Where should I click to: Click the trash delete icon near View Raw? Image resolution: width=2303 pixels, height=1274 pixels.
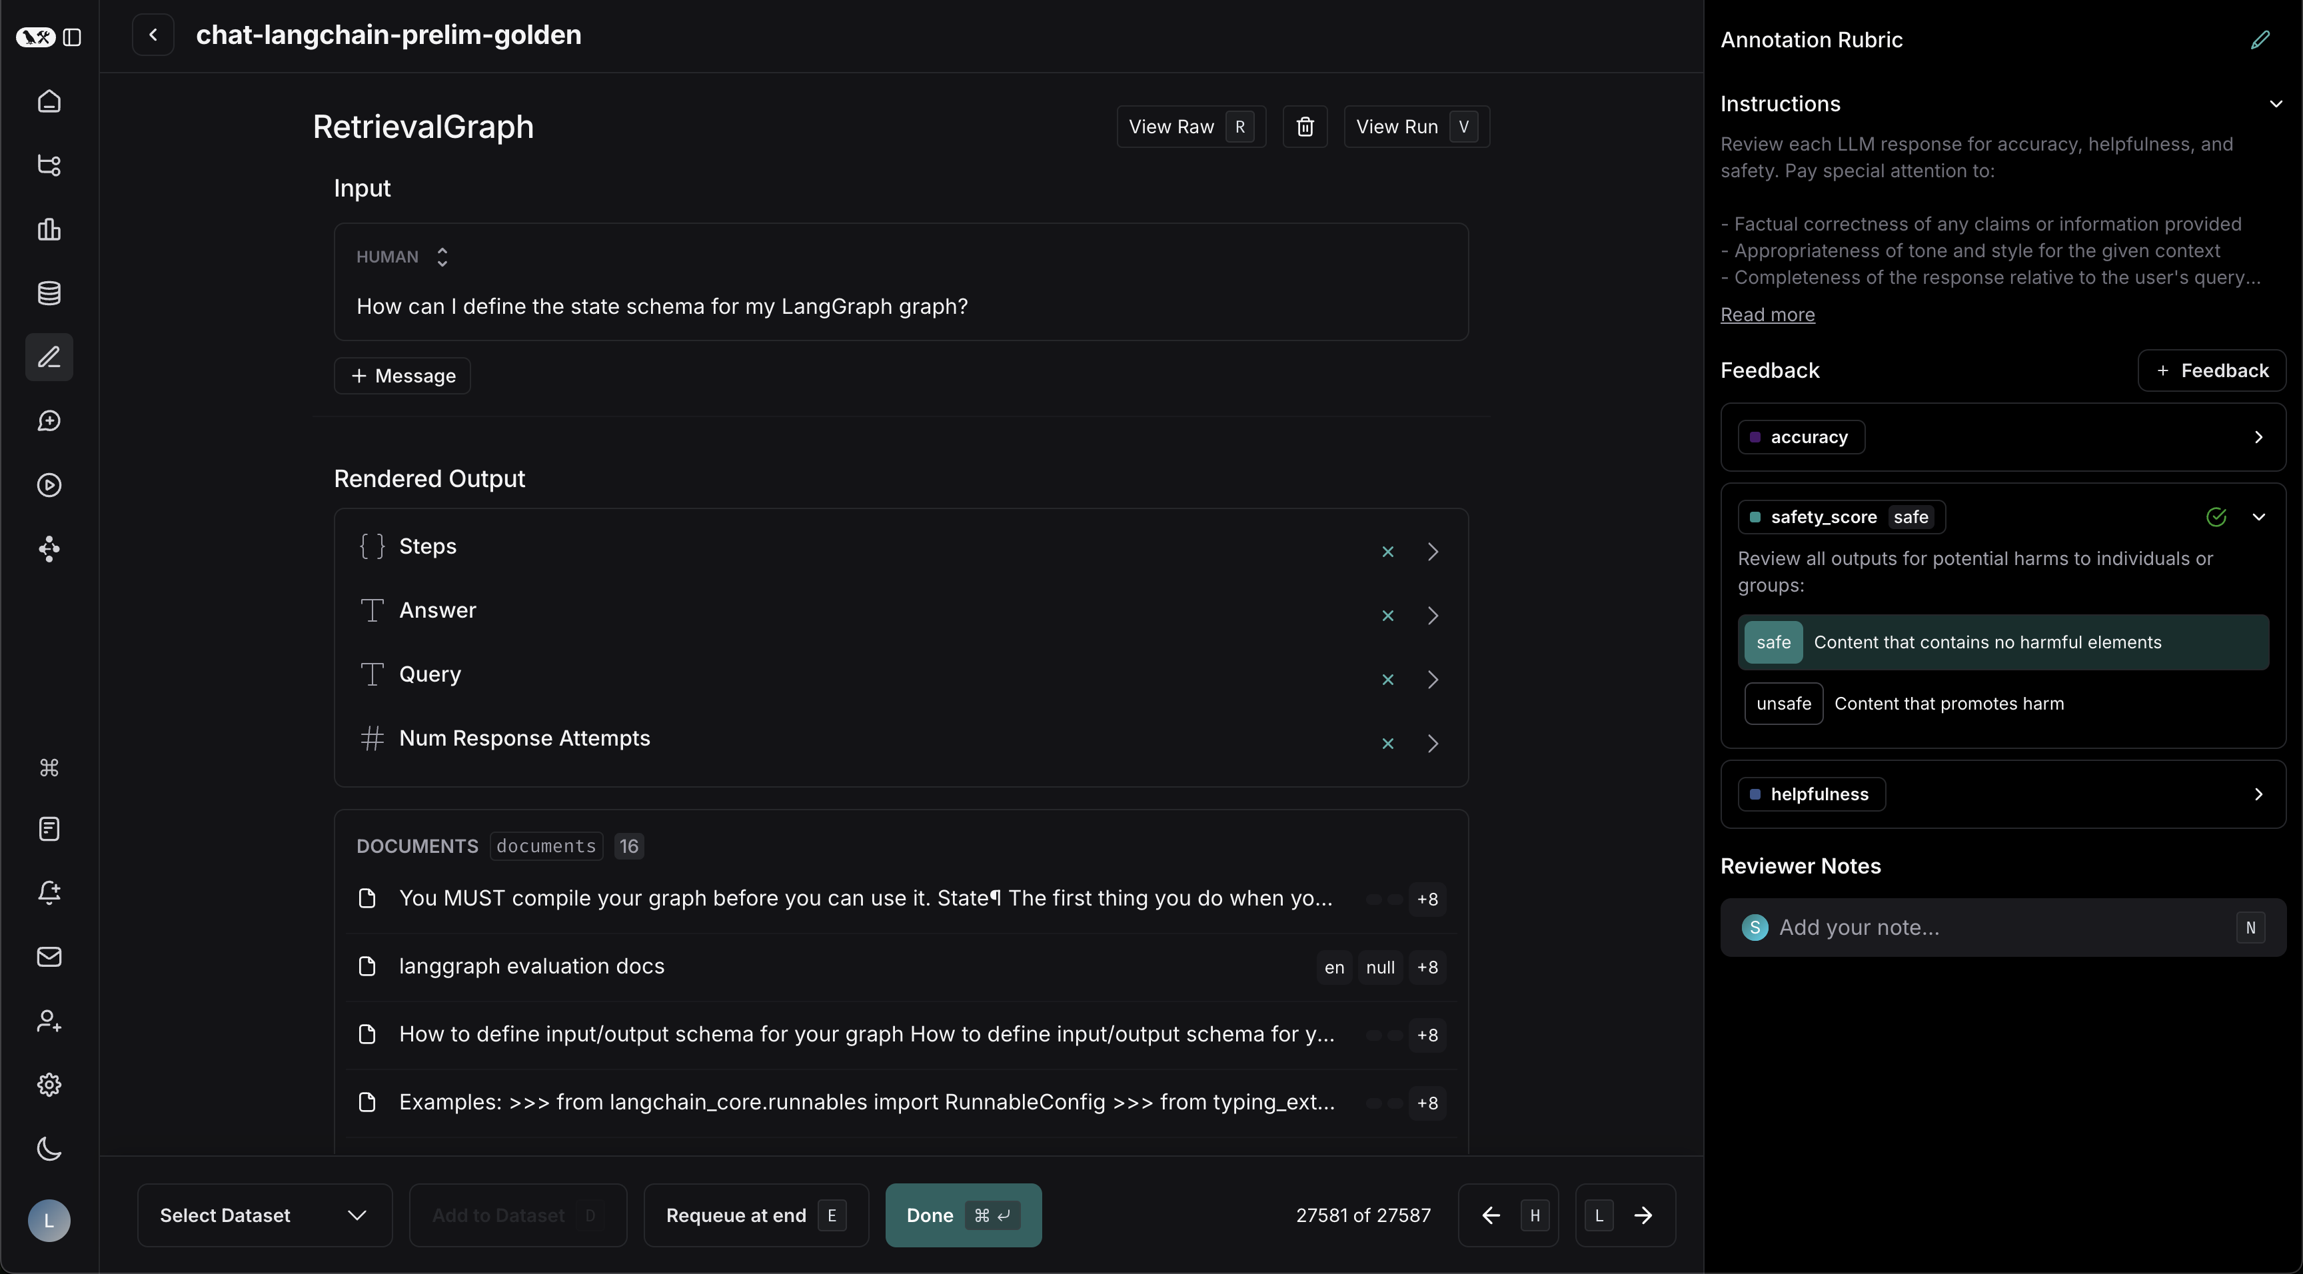click(1304, 127)
